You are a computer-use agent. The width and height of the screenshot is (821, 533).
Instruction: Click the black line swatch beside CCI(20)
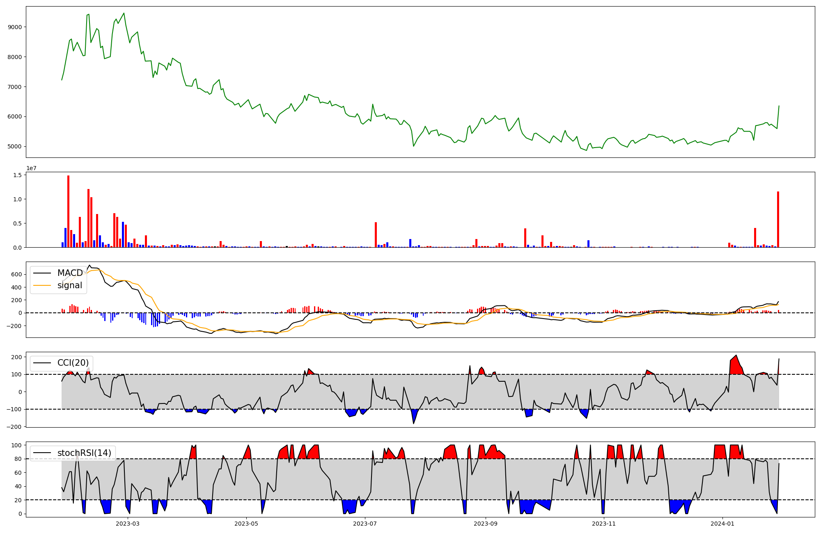tap(42, 363)
